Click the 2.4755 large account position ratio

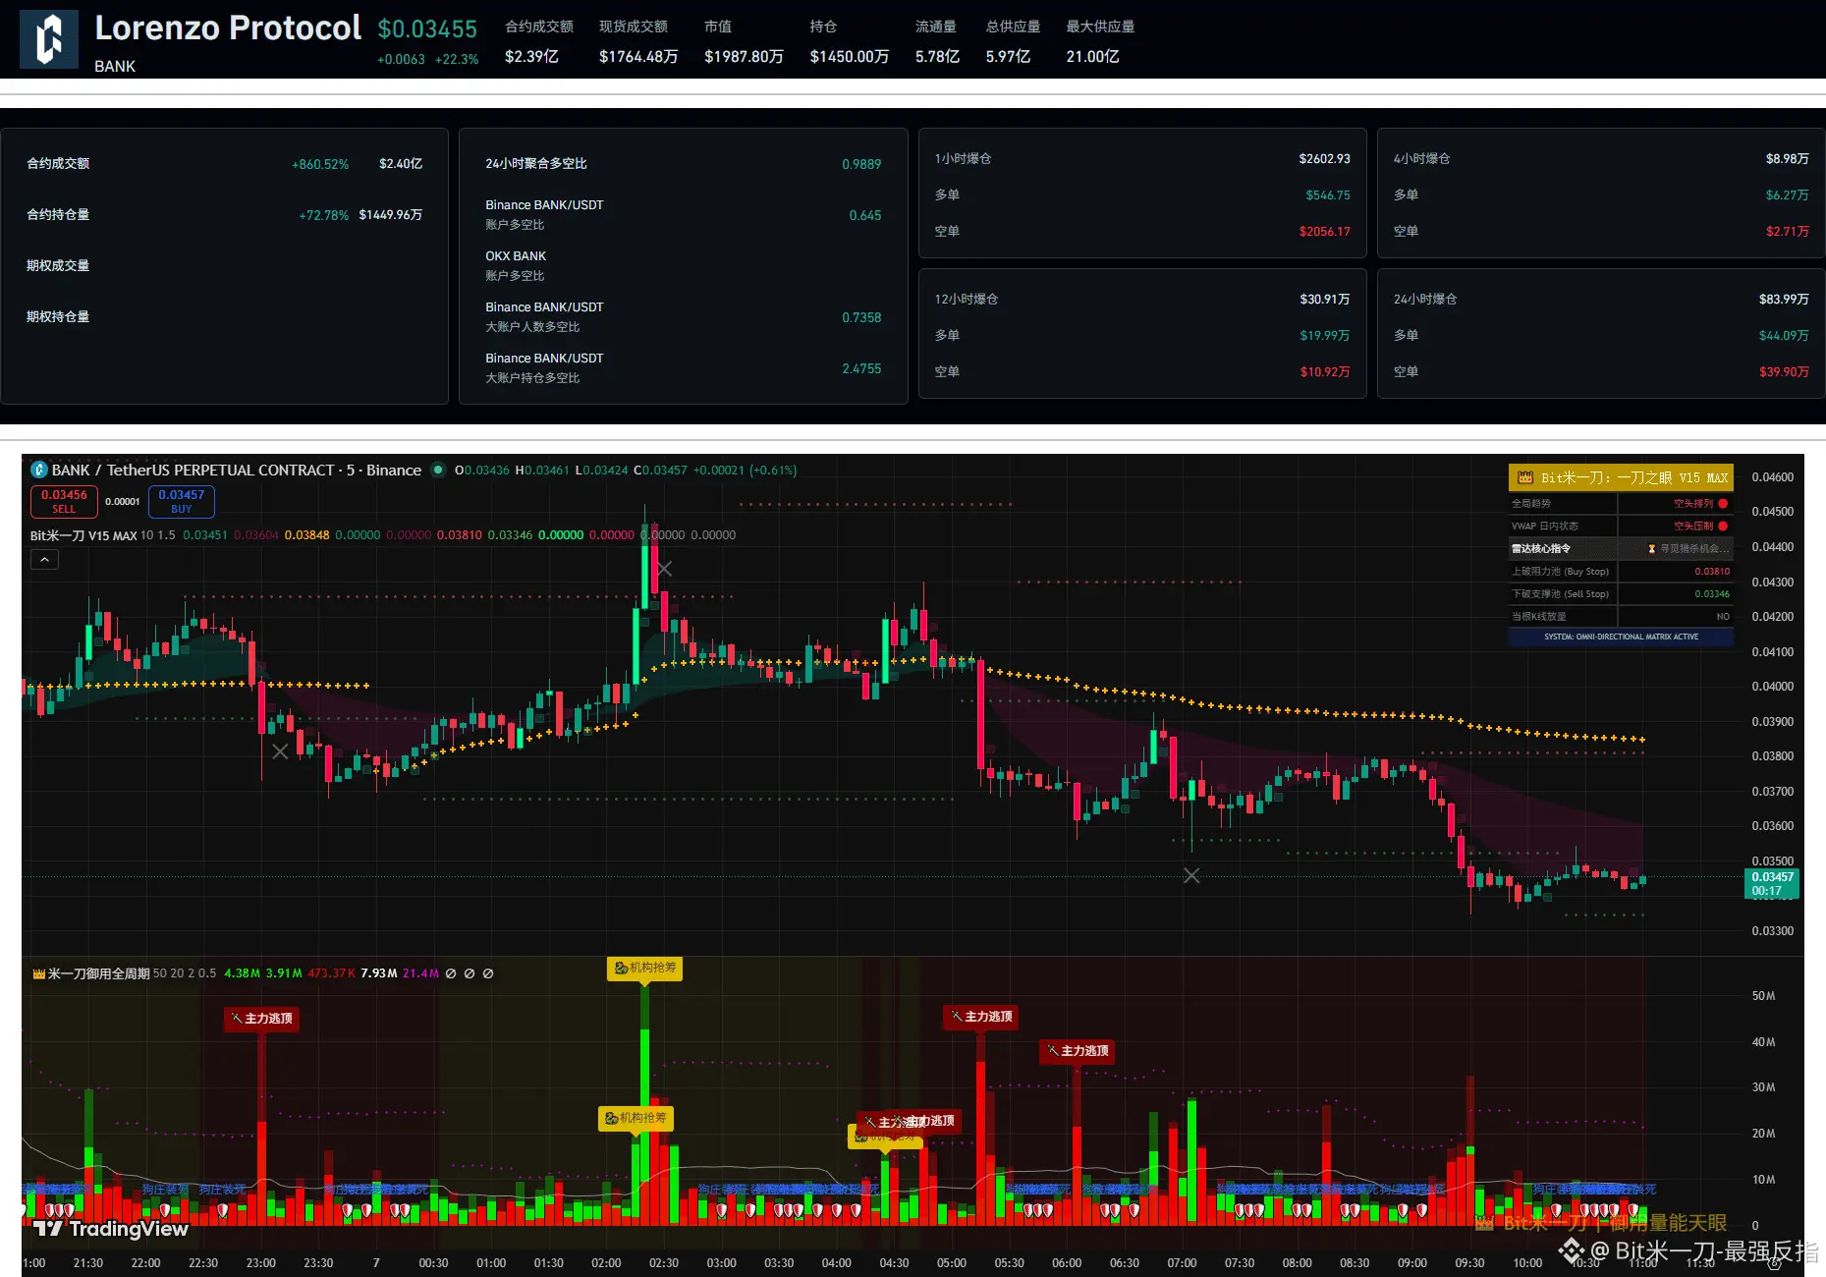pyautogui.click(x=861, y=368)
